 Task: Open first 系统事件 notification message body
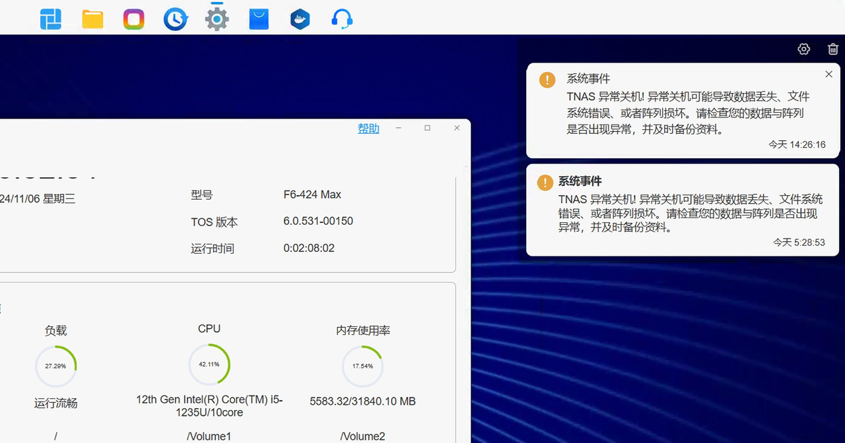[688, 113]
